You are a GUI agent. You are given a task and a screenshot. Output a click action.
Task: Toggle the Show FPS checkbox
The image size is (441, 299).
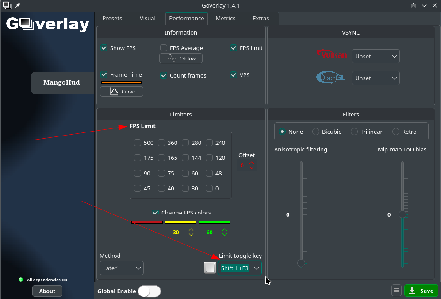click(x=104, y=48)
